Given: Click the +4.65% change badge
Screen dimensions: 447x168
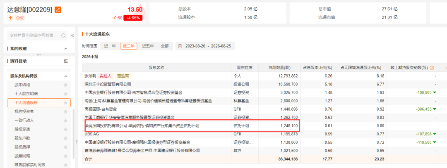Looking at the screenshot, I should (x=132, y=18).
